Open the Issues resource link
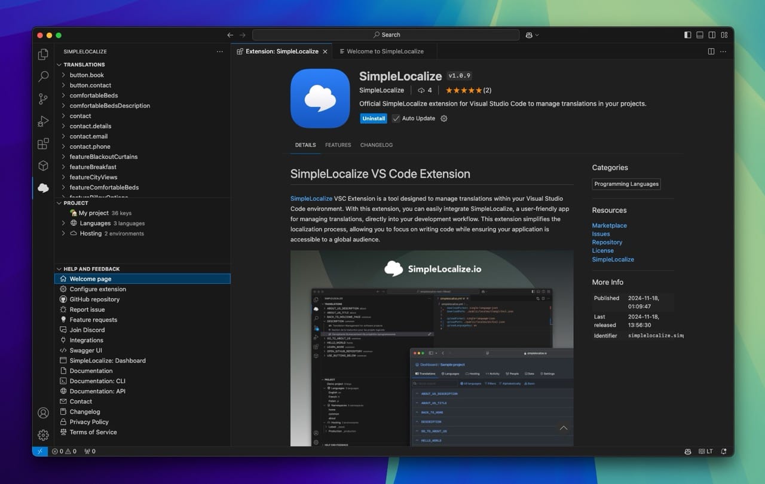 [x=601, y=234]
